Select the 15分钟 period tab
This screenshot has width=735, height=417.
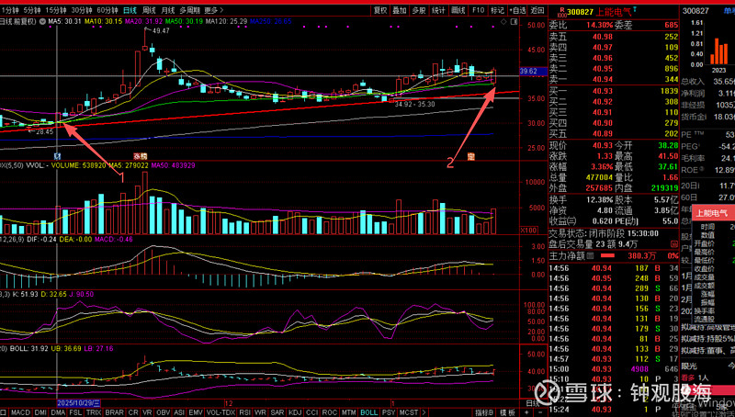(56, 10)
